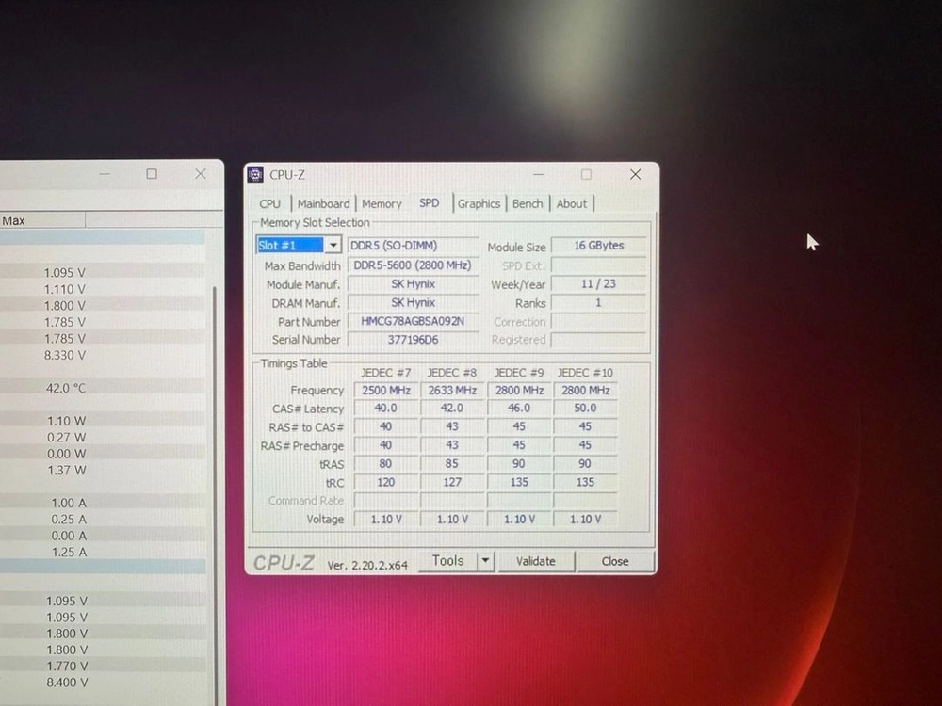Click the 8.330 V value in left window
Image resolution: width=942 pixels, height=706 pixels.
tap(65, 356)
